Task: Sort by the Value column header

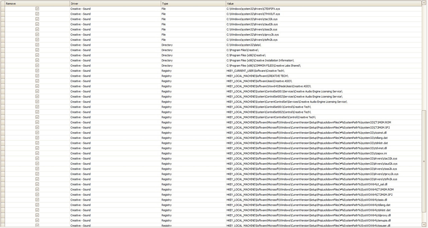Action: click(x=324, y=3)
